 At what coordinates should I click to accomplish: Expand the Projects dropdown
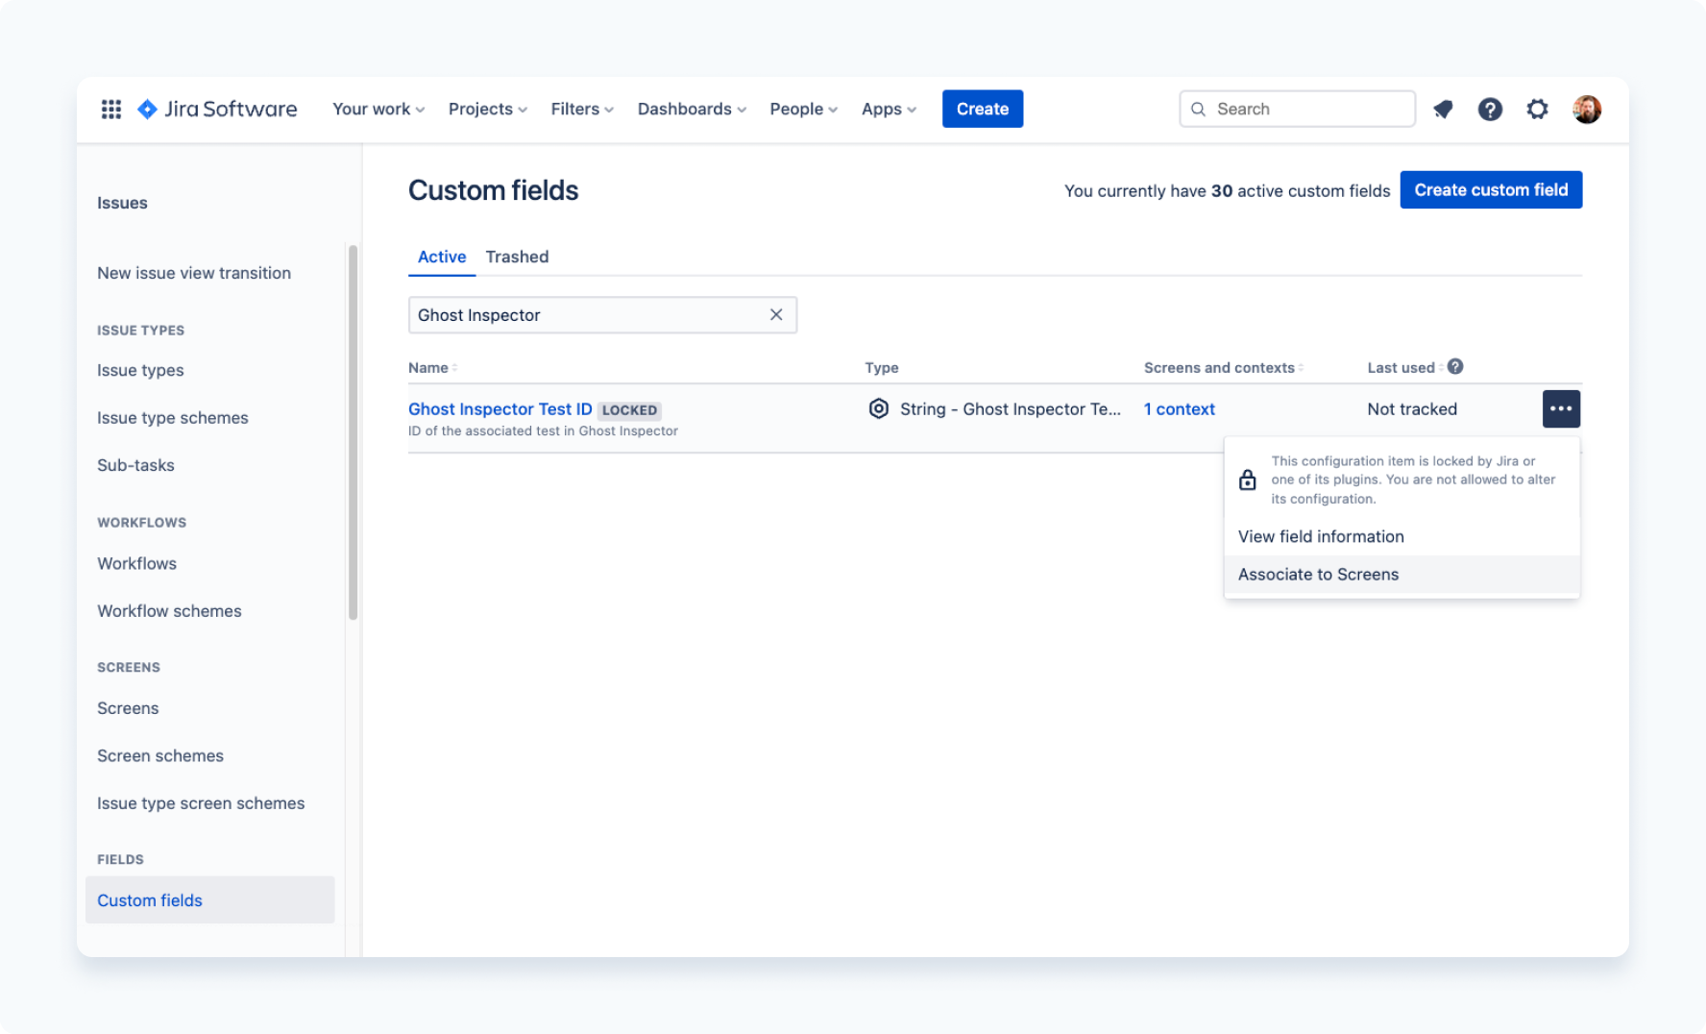[x=486, y=109]
